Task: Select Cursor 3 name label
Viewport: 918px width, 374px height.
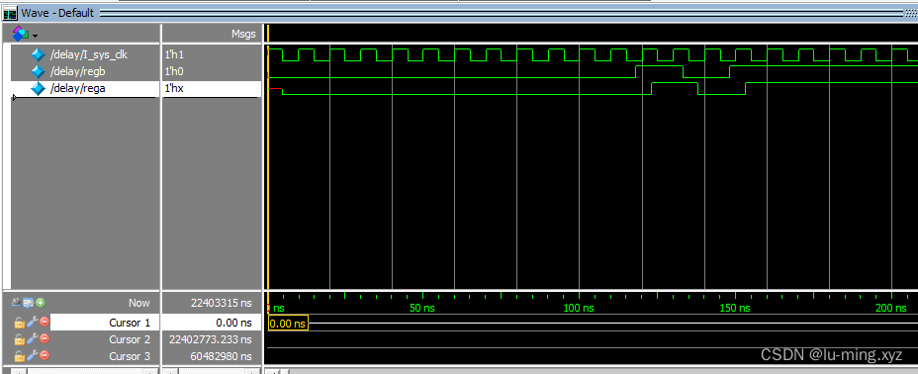Action: pos(130,356)
